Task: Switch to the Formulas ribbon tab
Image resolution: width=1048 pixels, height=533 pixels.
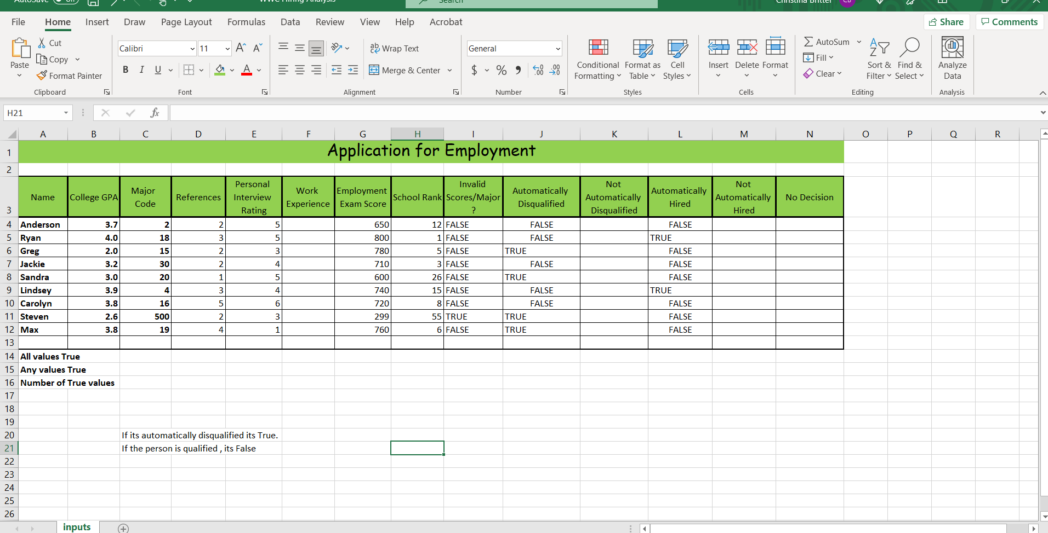Action: (x=246, y=22)
